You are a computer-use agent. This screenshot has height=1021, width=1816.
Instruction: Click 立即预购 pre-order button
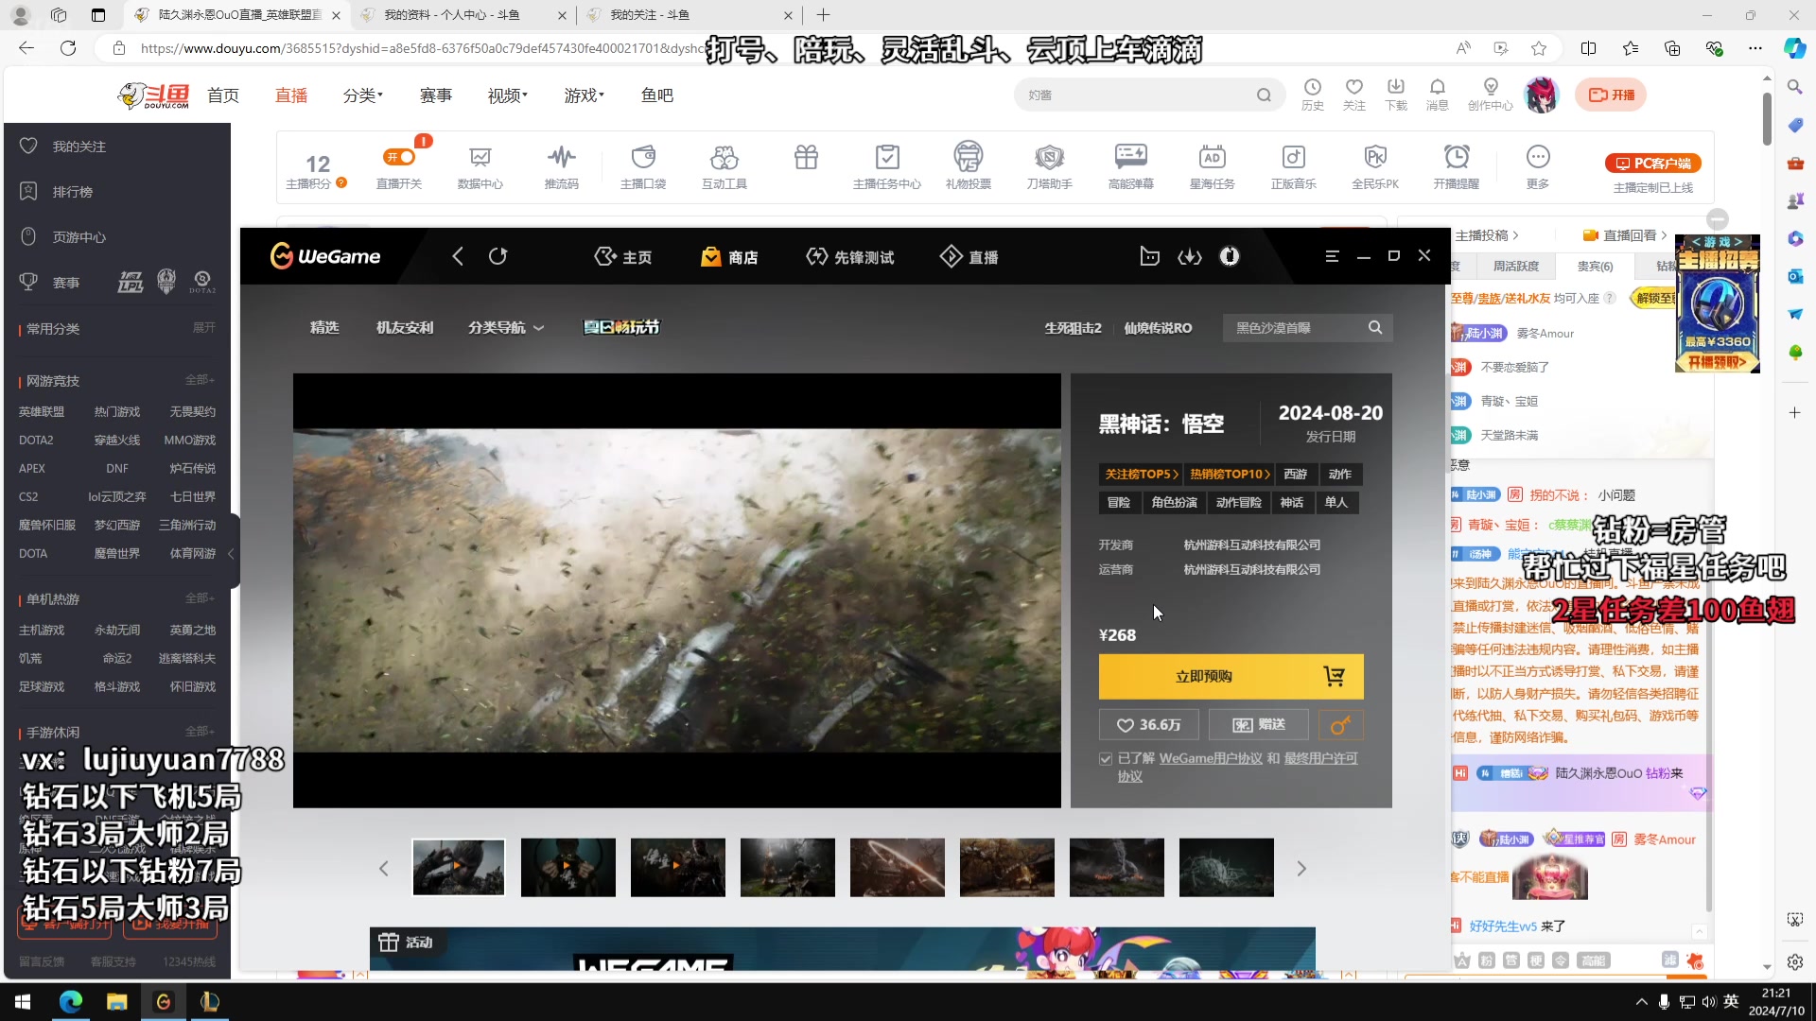(x=1231, y=677)
